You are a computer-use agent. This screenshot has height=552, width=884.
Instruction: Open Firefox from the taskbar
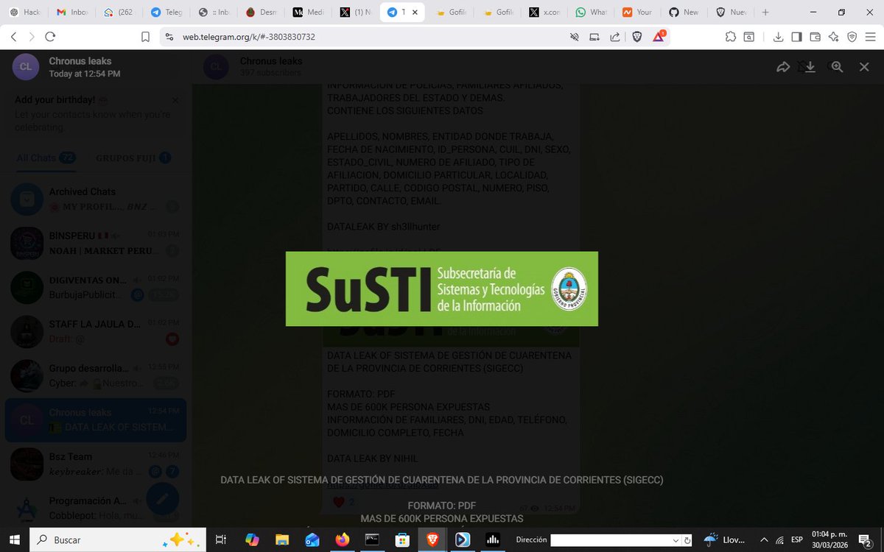[x=343, y=539]
